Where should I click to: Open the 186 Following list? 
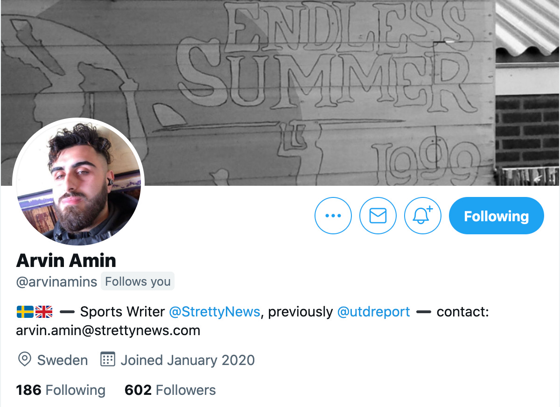click(61, 390)
